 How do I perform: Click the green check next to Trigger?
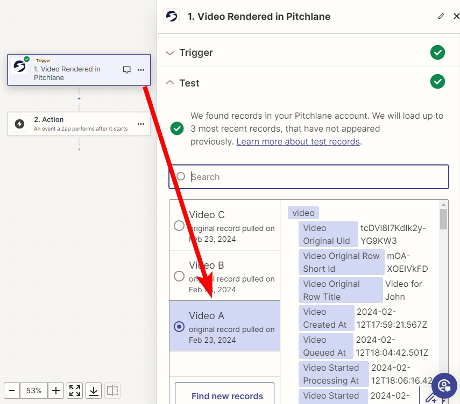click(x=437, y=53)
